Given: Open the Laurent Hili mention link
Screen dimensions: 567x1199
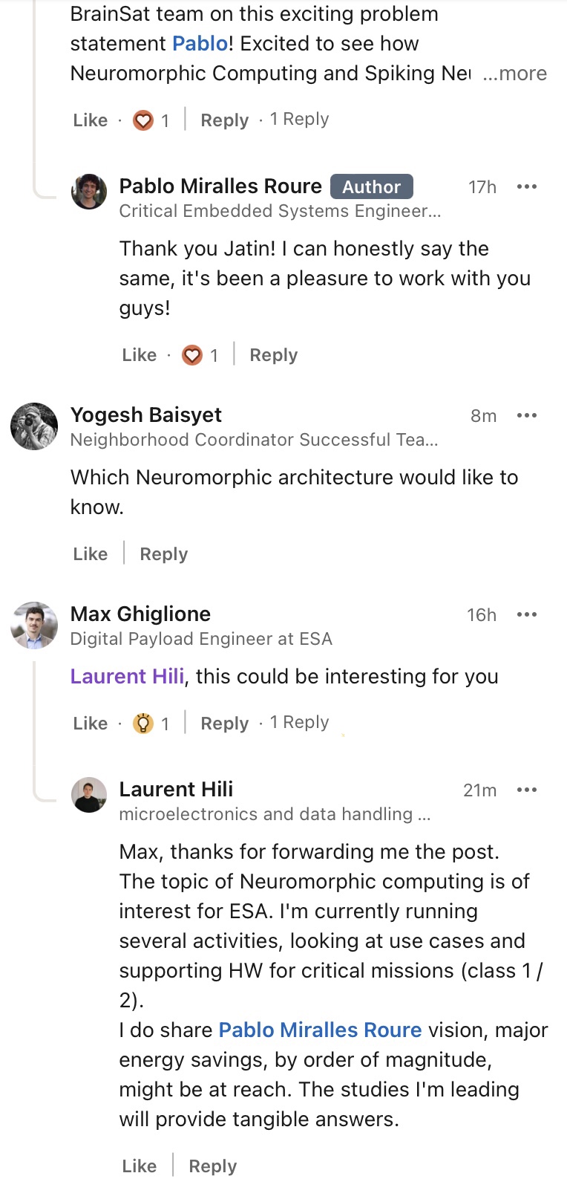Looking at the screenshot, I should [127, 677].
